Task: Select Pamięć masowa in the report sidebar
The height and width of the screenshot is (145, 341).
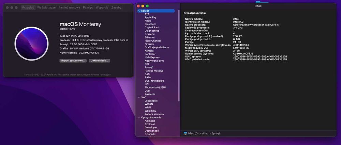Action: click(154, 71)
